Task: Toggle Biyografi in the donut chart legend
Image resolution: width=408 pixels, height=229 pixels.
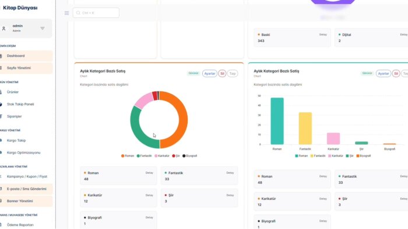Action: (189, 156)
